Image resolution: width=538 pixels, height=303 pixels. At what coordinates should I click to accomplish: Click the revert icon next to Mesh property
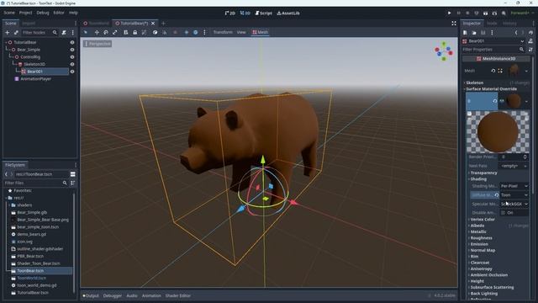tap(493, 71)
